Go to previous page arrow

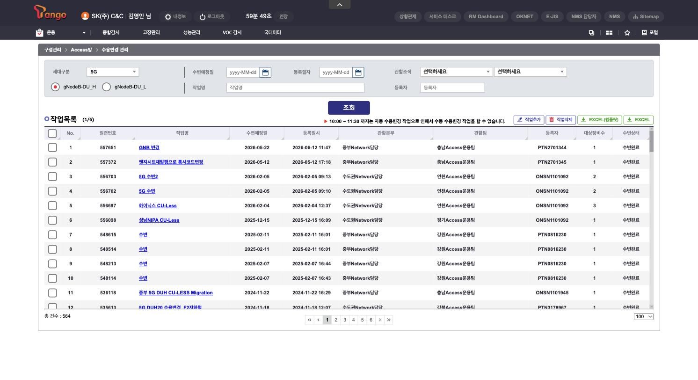[318, 320]
